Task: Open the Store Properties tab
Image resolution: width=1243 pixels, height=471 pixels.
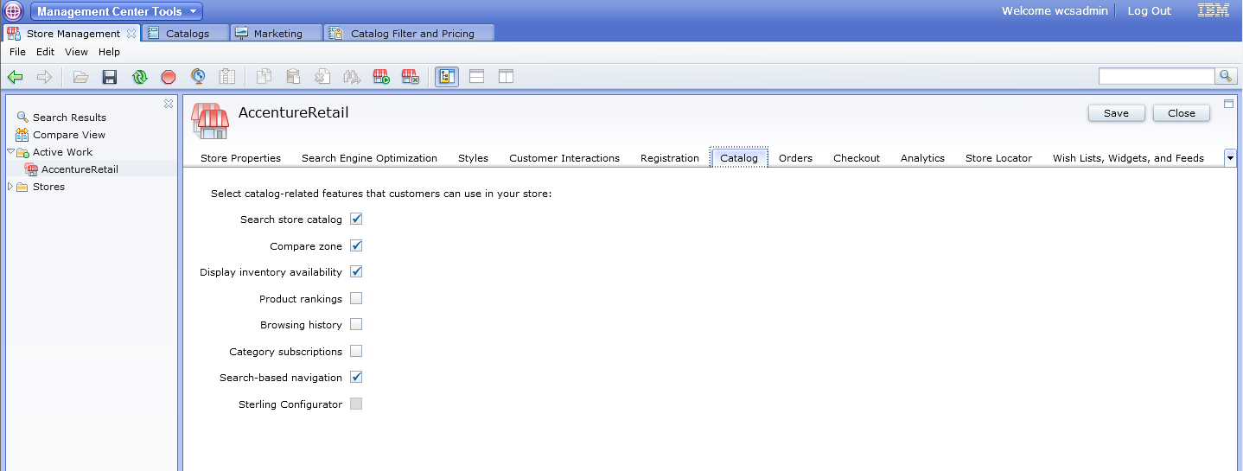Action: tap(240, 158)
